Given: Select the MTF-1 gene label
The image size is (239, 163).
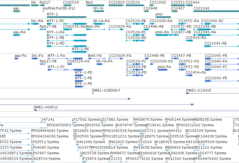Looking at the screenshot, I should pos(52,14).
